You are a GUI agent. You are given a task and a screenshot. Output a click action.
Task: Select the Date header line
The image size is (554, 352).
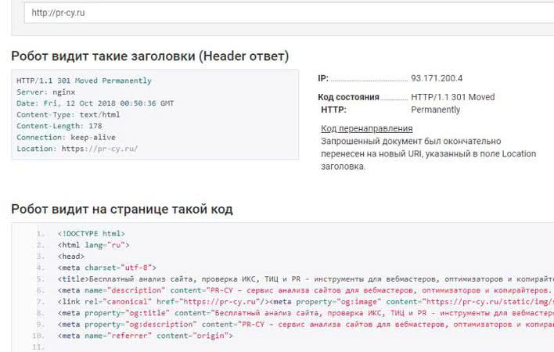(95, 103)
